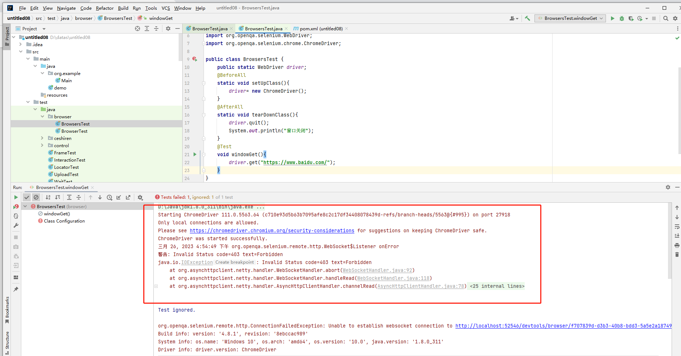This screenshot has width=681, height=356.
Task: Export test results icon
Action: 128,197
